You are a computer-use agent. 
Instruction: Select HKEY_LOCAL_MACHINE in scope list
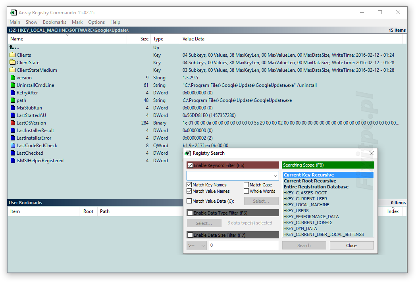coord(328,205)
